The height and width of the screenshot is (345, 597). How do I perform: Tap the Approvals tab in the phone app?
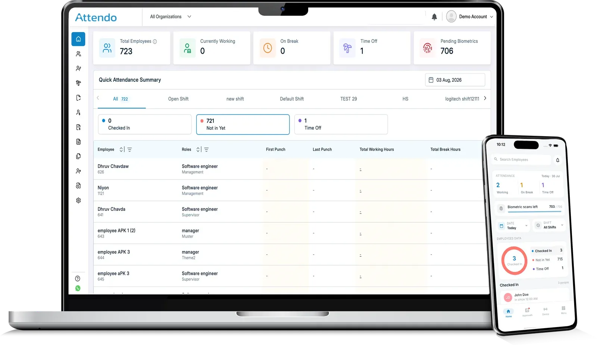pyautogui.click(x=527, y=312)
